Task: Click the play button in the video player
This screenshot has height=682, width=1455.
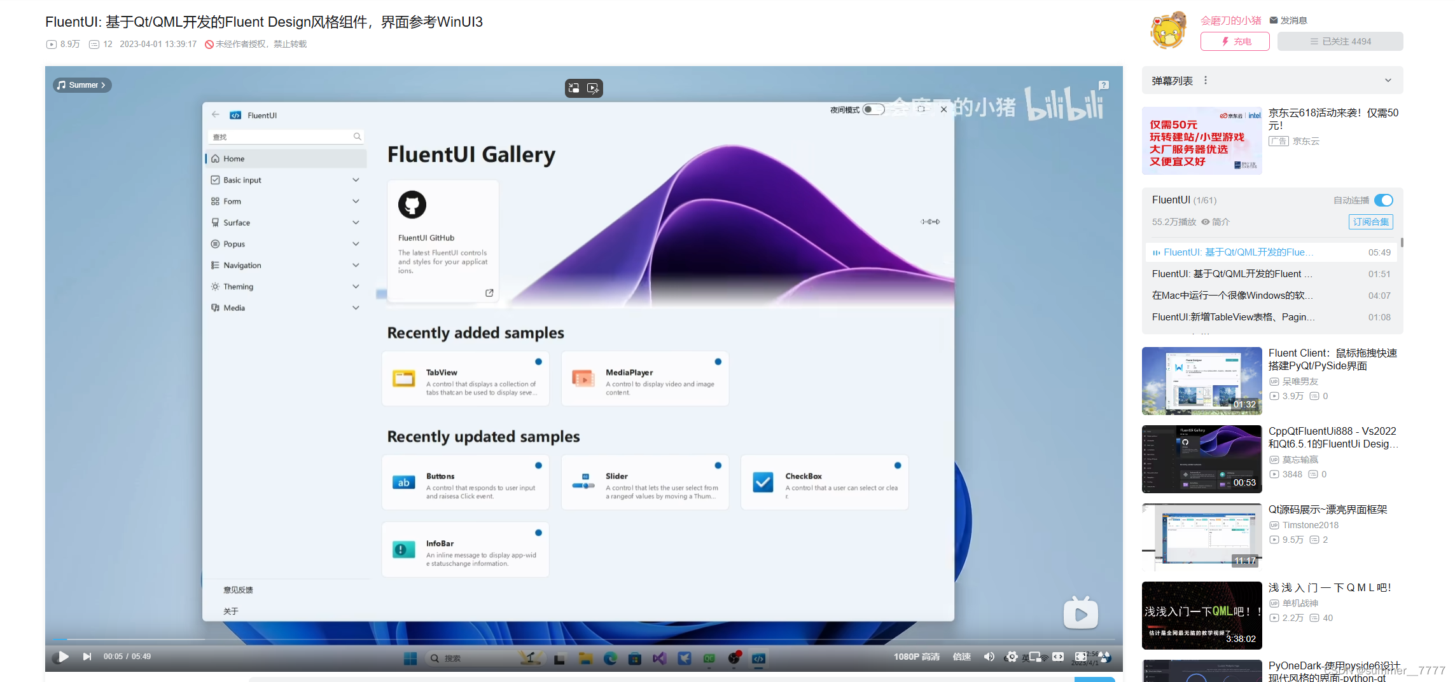Action: point(63,657)
